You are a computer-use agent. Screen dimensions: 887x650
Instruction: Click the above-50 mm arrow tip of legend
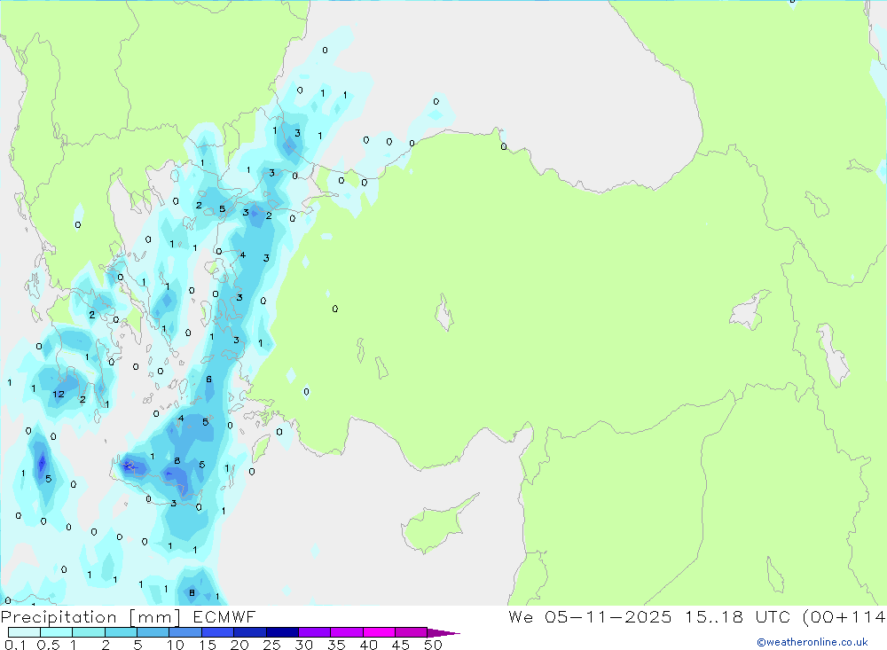coord(443,633)
